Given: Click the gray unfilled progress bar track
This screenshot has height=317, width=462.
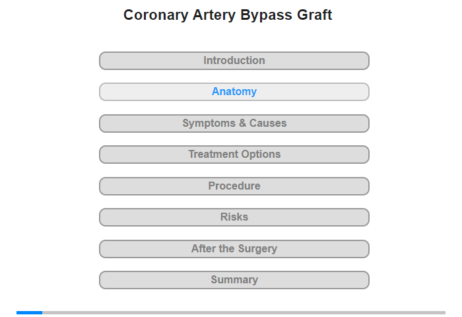Looking at the screenshot, I should [244, 312].
